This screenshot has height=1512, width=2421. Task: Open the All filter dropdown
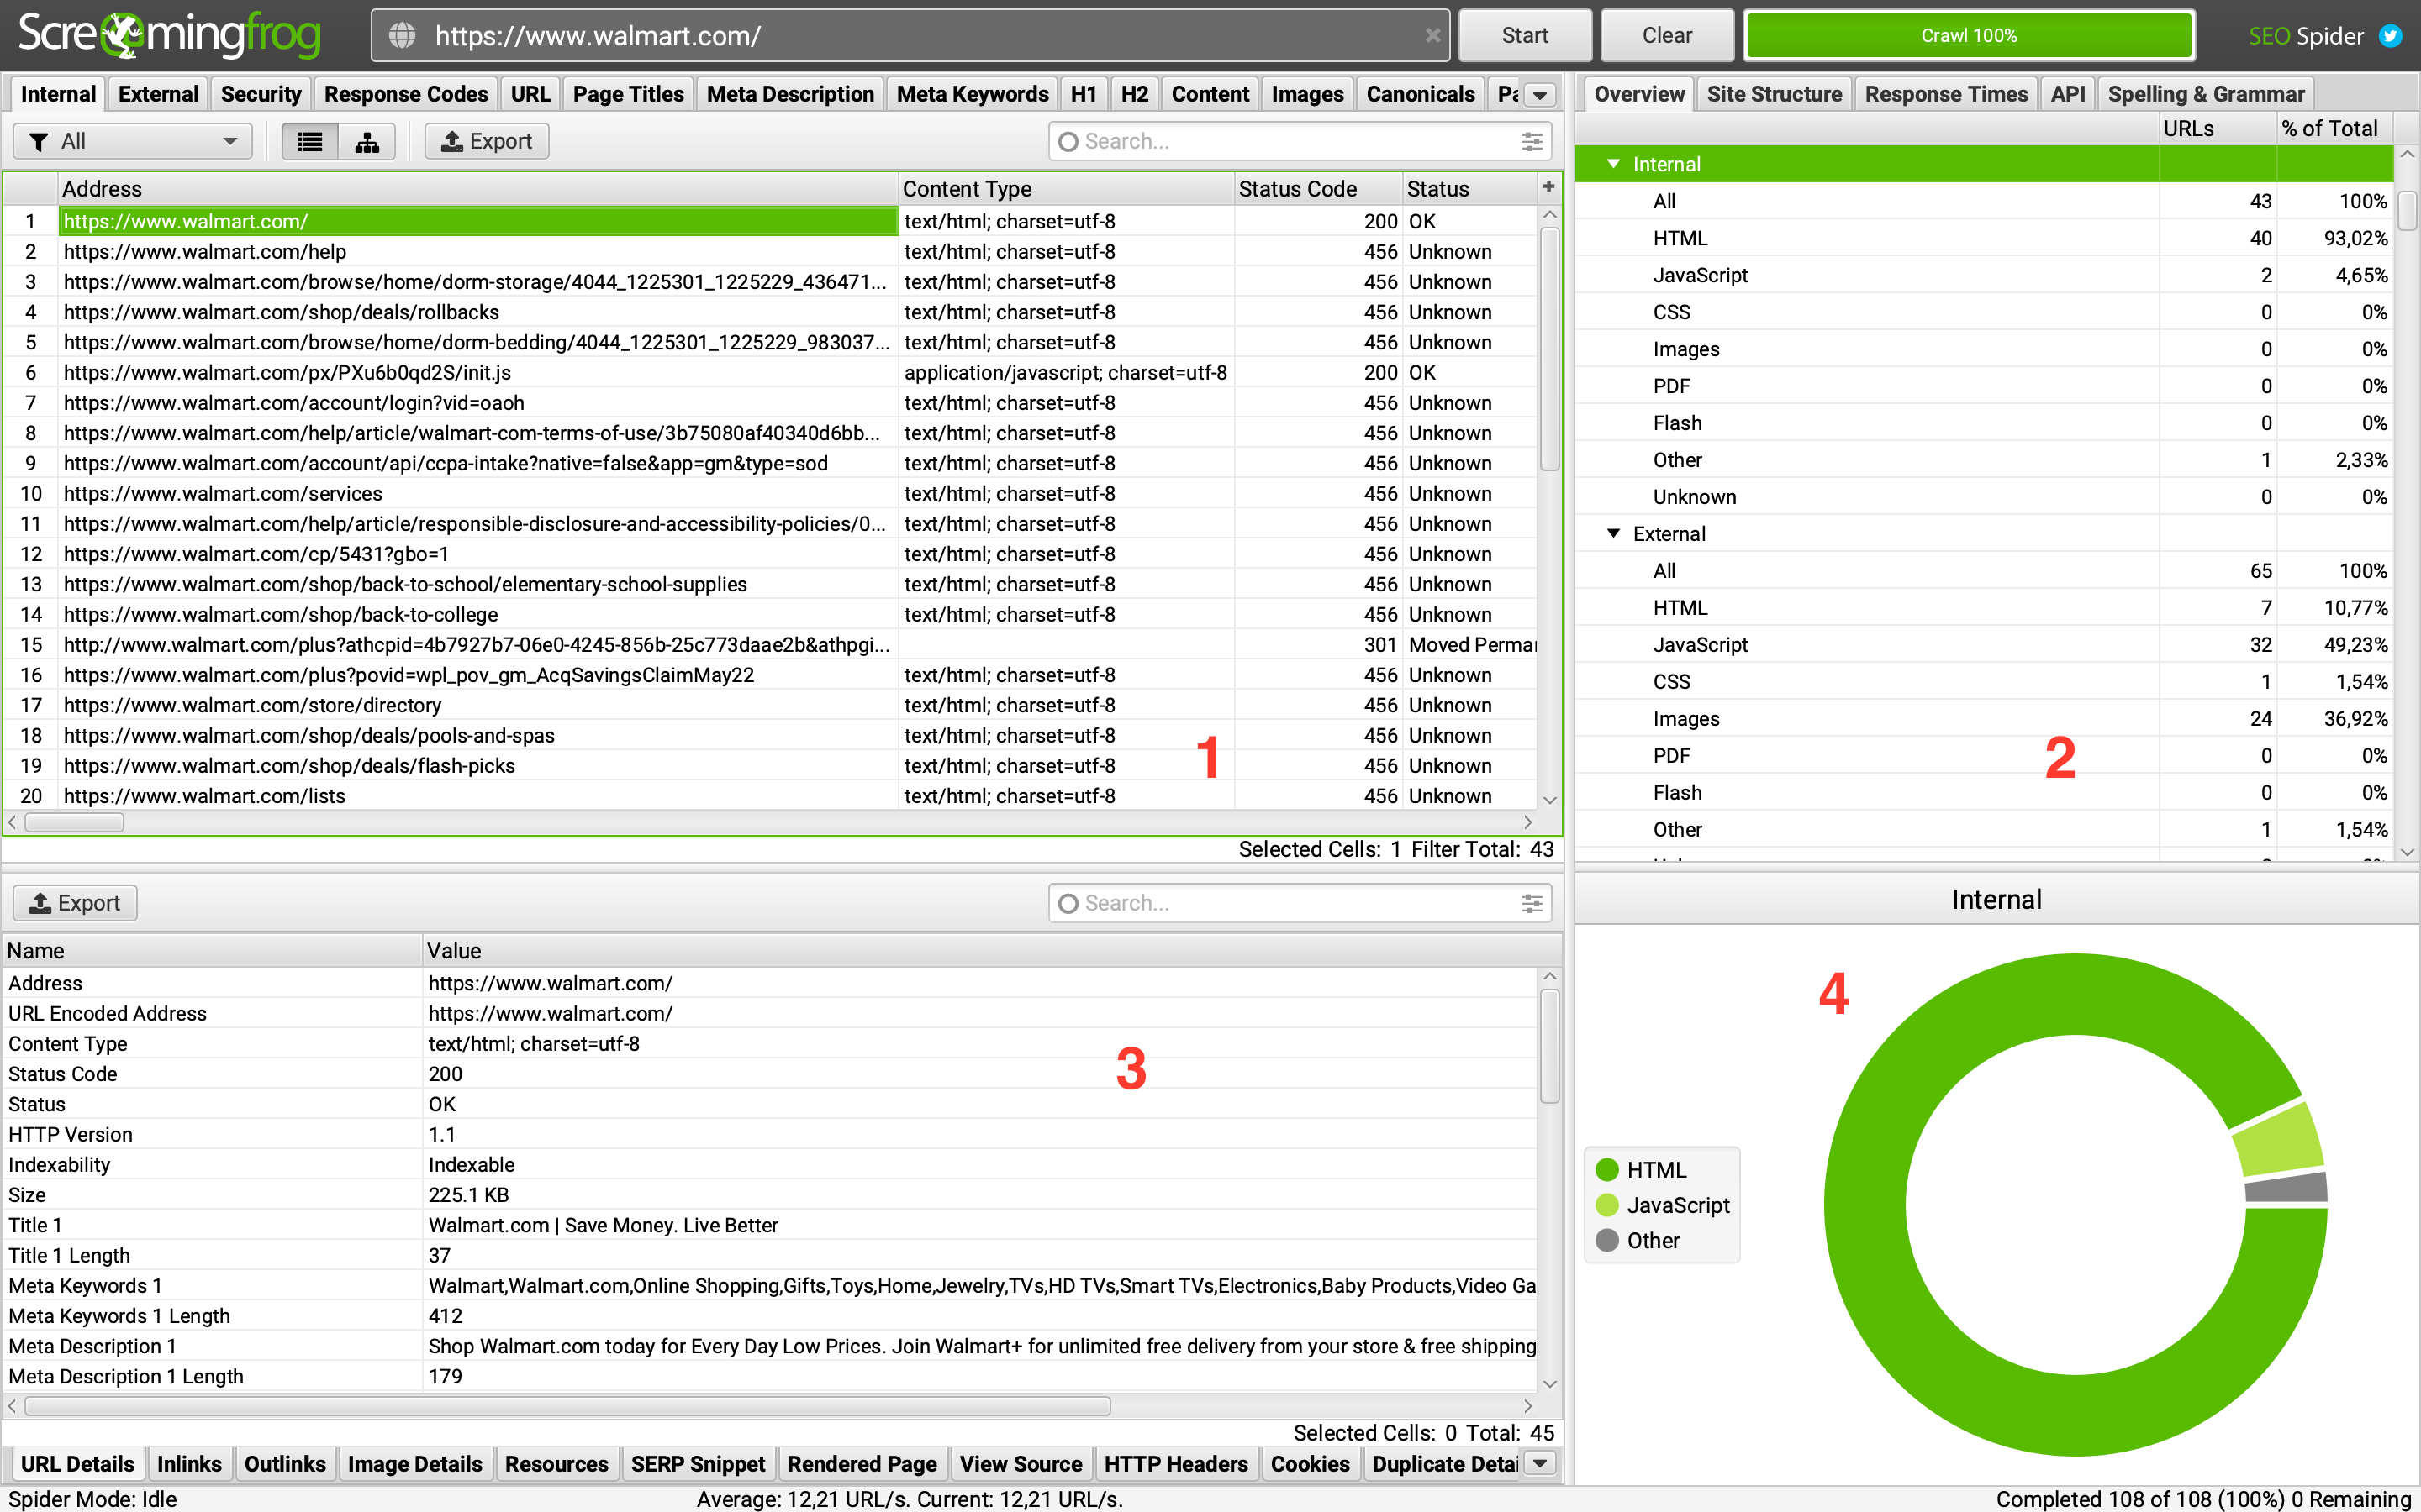pyautogui.click(x=133, y=141)
